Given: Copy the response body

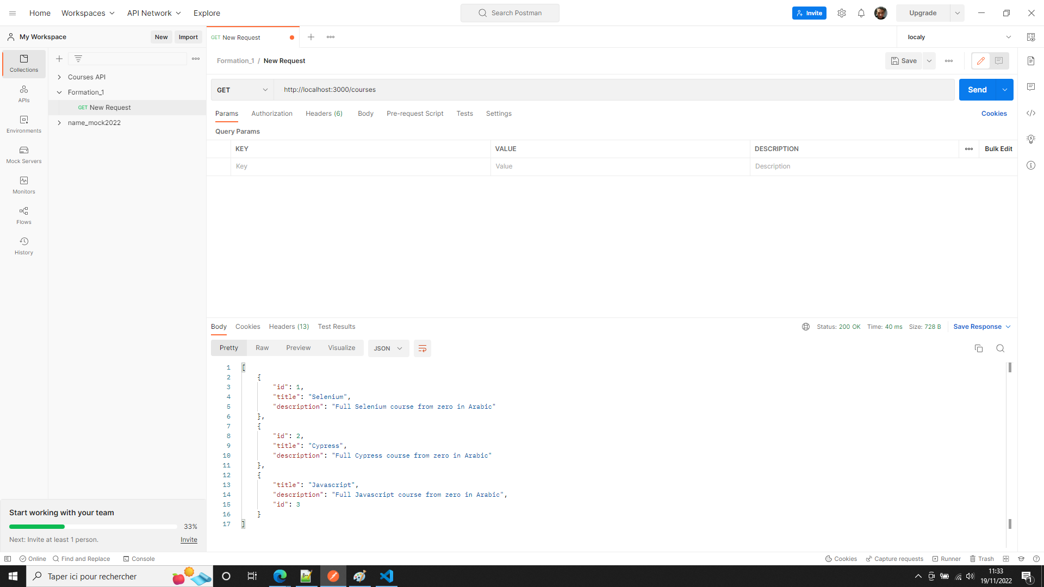Looking at the screenshot, I should 979,348.
